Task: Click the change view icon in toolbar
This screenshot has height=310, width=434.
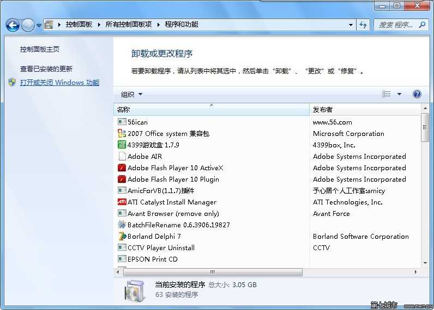Action: [386, 94]
